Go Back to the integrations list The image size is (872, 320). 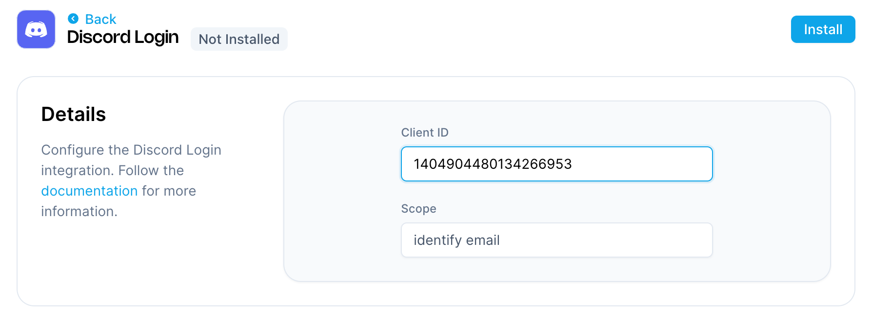click(100, 19)
